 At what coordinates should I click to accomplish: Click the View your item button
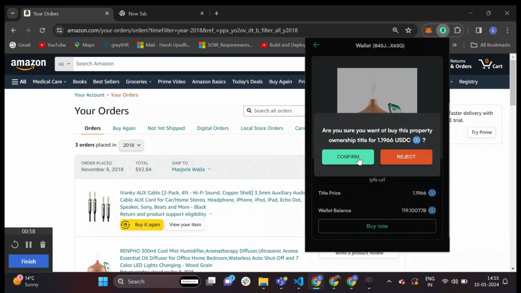(x=185, y=225)
